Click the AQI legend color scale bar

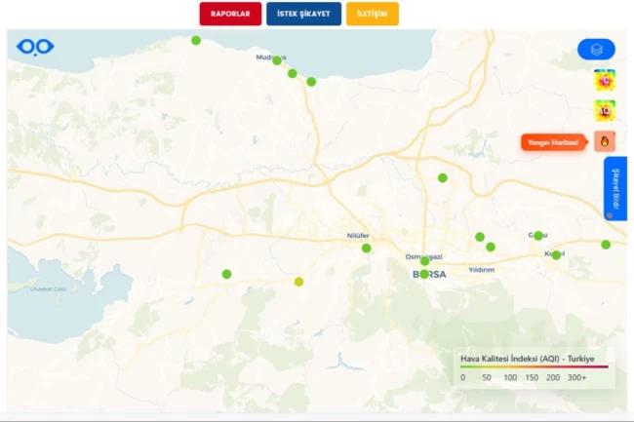pyautogui.click(x=535, y=367)
